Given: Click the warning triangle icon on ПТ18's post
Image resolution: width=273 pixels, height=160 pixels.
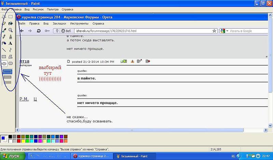Looking at the screenshot, I should click(133, 61).
